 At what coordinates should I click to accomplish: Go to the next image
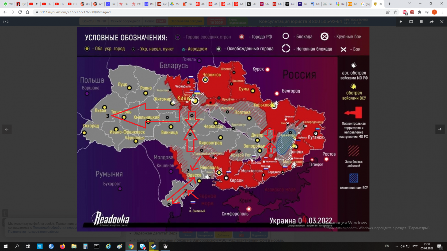440,129
